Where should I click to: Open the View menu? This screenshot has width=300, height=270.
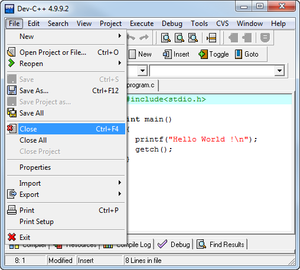coord(84,24)
